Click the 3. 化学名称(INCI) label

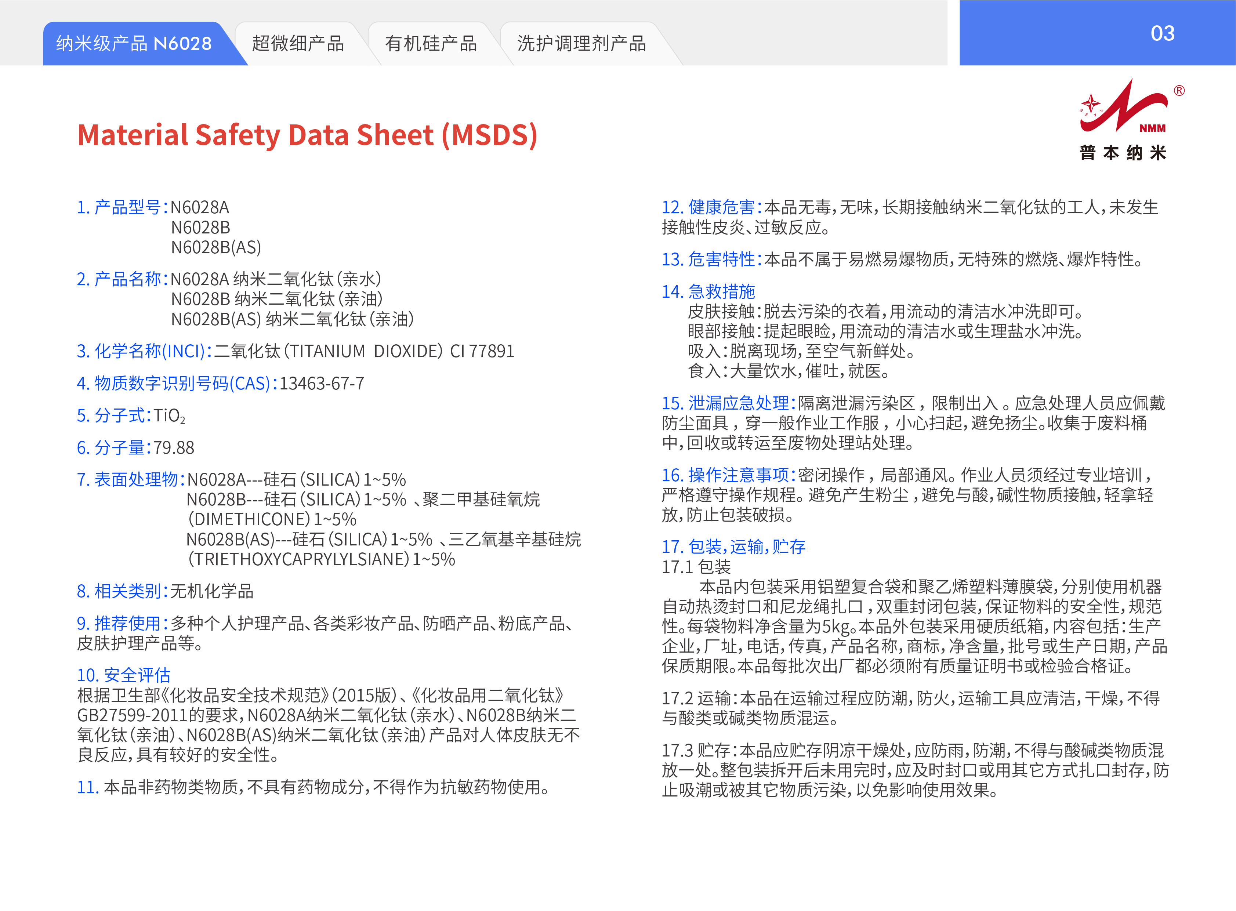click(144, 351)
